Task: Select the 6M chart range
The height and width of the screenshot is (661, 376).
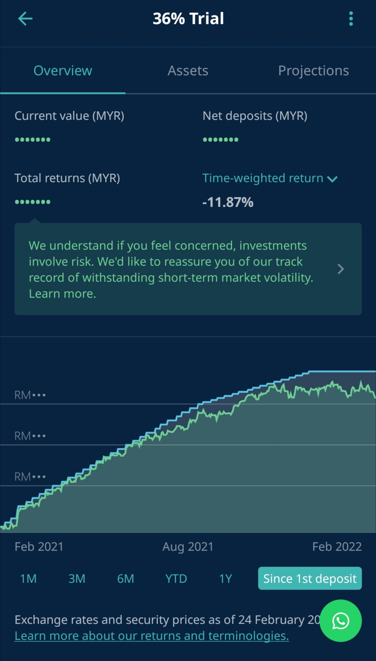Action: [126, 579]
